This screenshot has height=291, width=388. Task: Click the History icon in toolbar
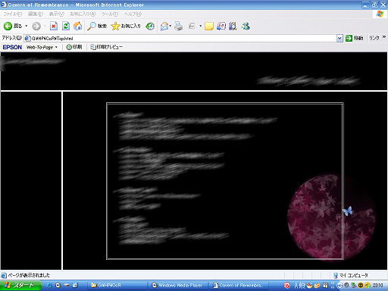click(150, 26)
